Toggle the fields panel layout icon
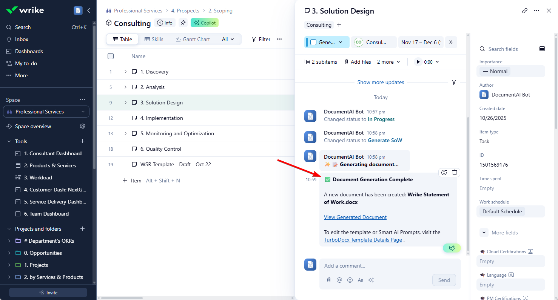This screenshot has height=300, width=558. 542,49
